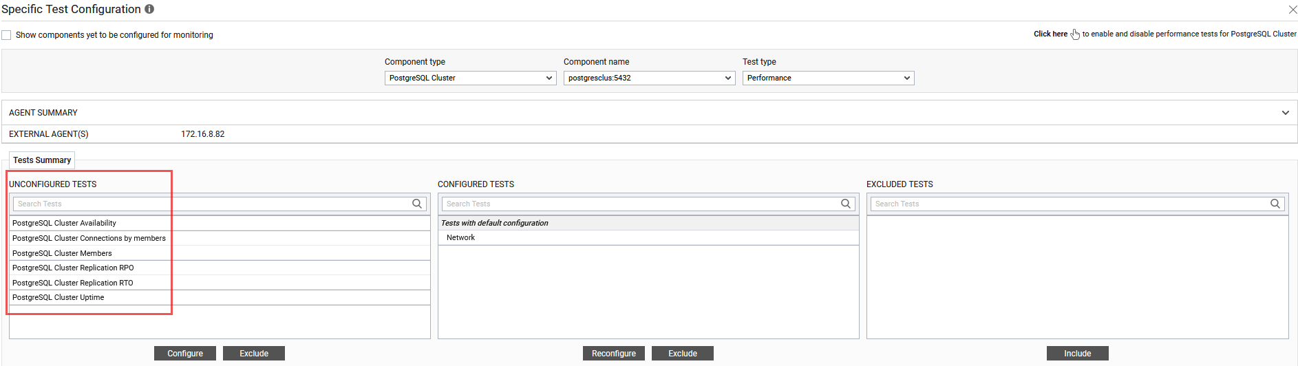Select PostgreSQL Cluster Replication RPO test

click(x=73, y=268)
